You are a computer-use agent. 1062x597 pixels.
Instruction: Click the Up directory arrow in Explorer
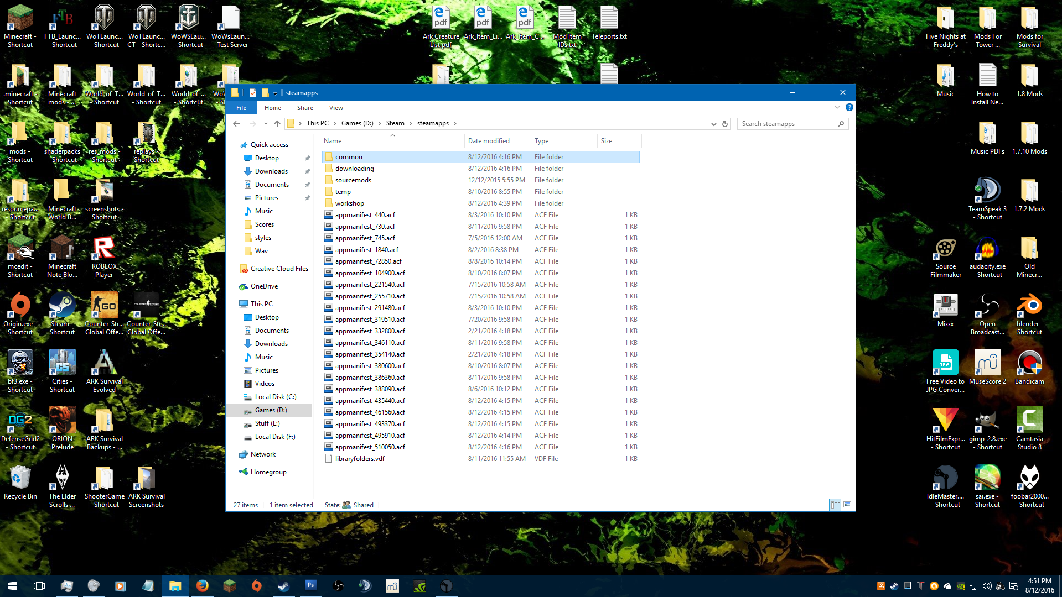[277, 124]
